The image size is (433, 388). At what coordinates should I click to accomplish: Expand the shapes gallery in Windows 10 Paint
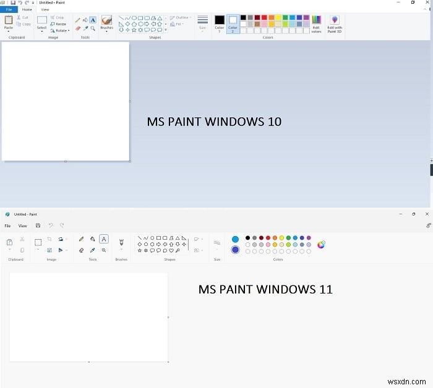pyautogui.click(x=166, y=30)
